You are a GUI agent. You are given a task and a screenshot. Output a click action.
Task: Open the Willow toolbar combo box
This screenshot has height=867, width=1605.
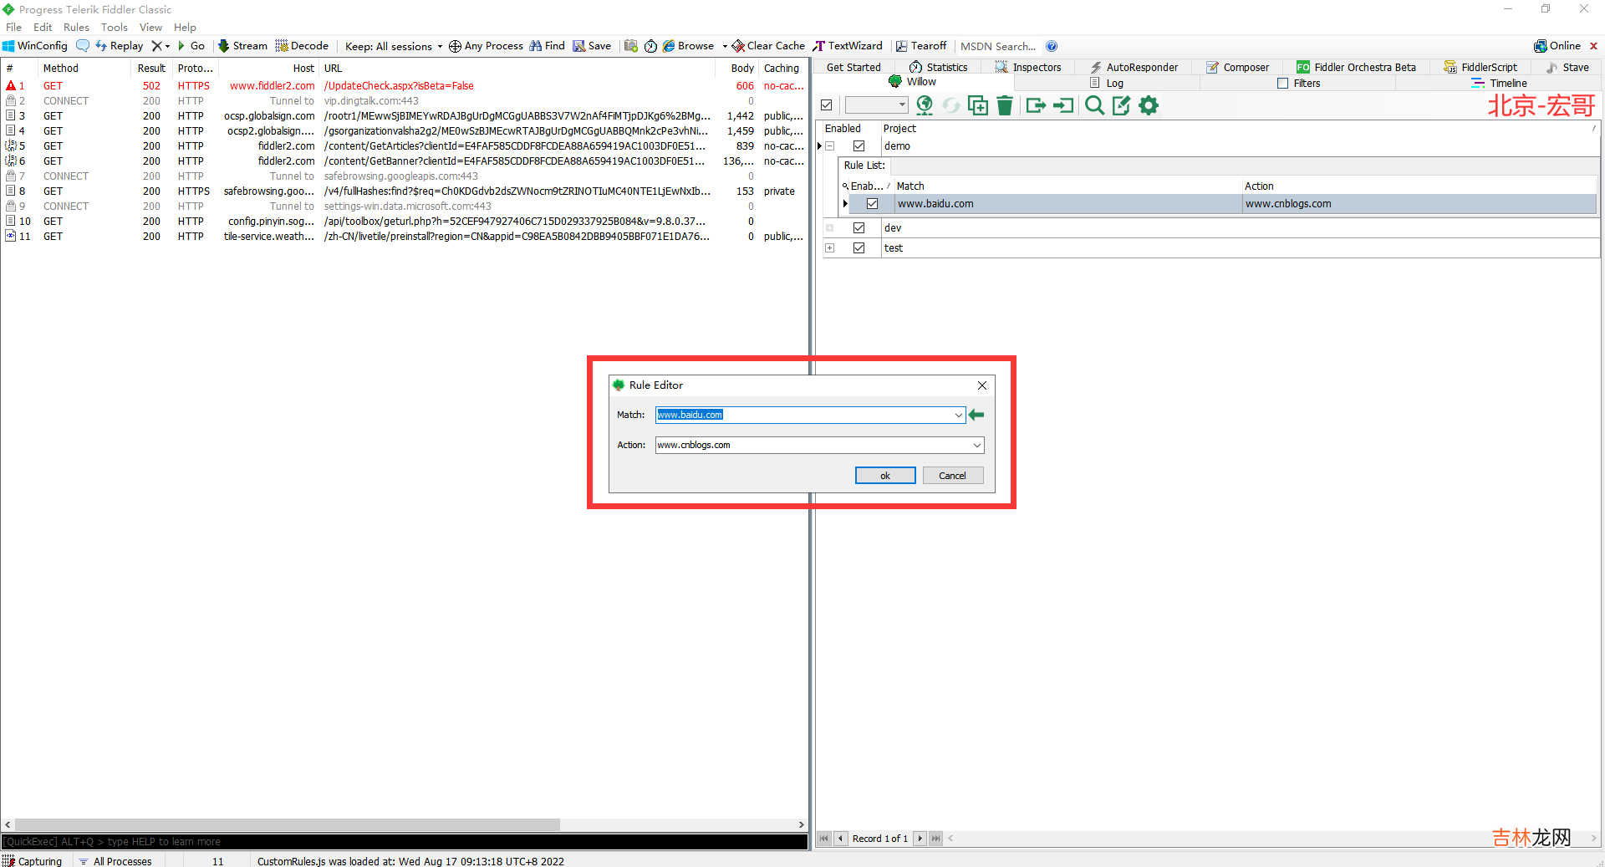click(x=876, y=105)
